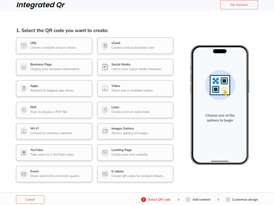Click the Event calendar icon

24,174
